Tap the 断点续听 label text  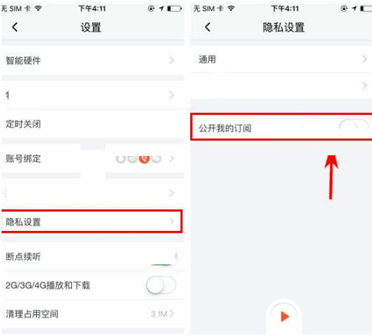(x=23, y=256)
